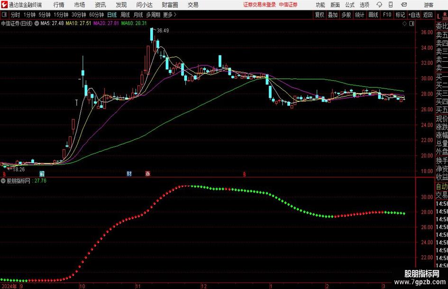
Task: Click the 解 marker on the chart
Action: [x=42, y=173]
